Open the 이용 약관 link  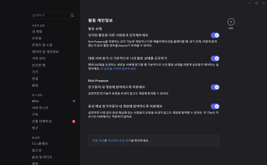click(x=98, y=141)
